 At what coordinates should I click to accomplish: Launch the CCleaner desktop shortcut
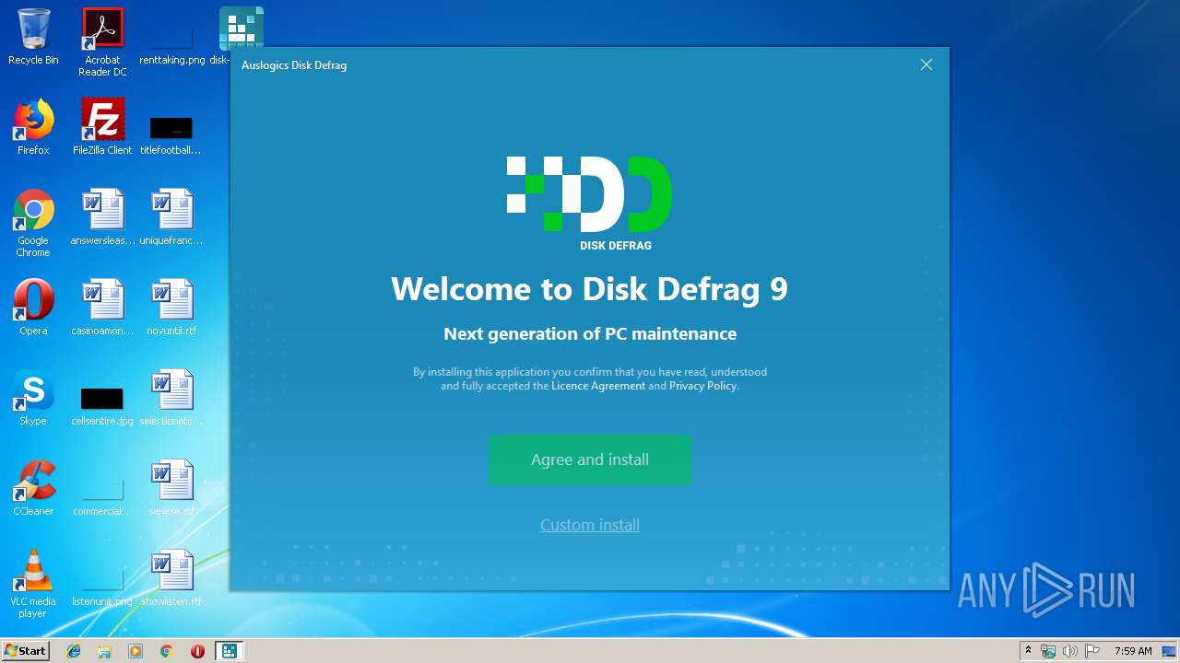click(x=33, y=488)
